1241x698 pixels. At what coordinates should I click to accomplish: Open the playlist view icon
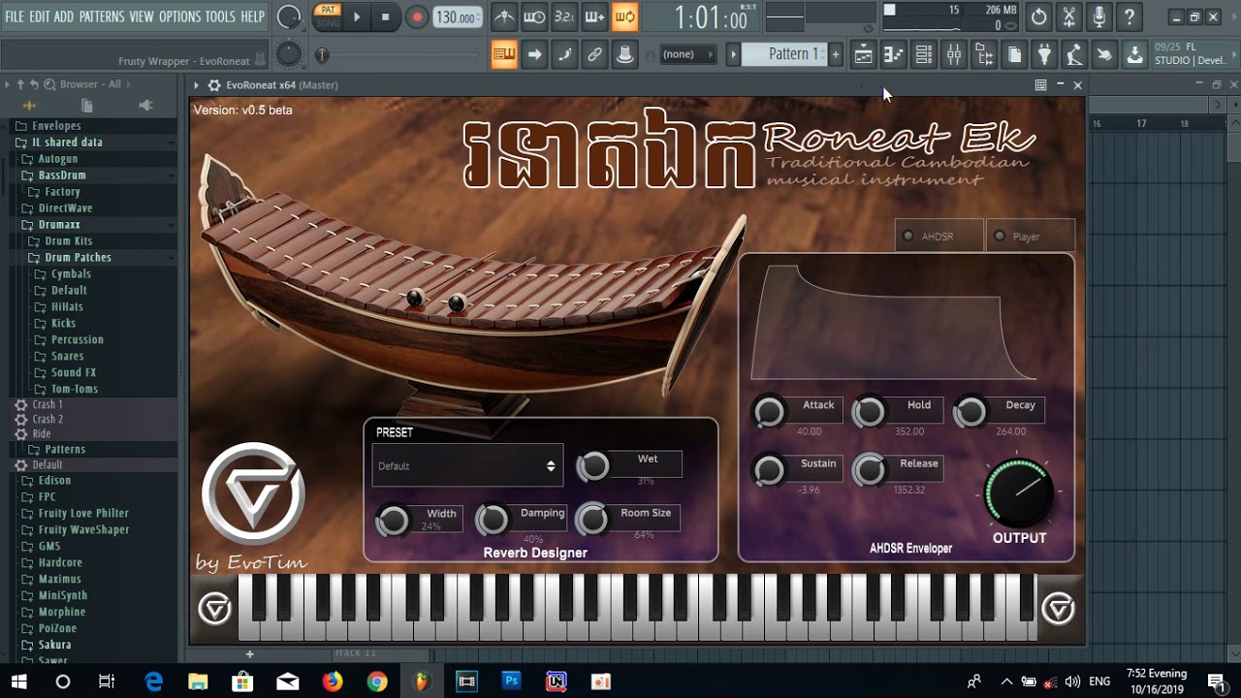(863, 55)
